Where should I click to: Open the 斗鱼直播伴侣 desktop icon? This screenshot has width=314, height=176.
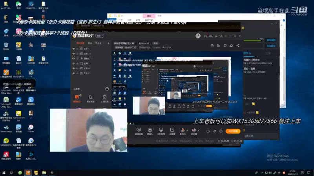pyautogui.click(x=6, y=74)
